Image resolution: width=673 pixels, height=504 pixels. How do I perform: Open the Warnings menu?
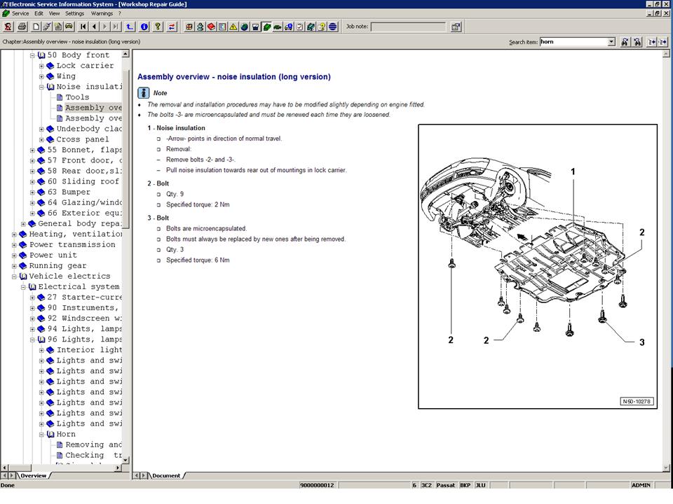102,13
